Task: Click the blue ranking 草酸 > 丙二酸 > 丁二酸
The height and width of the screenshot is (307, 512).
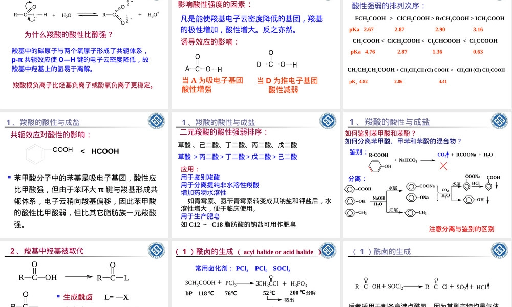Action: pyautogui.click(x=238, y=157)
